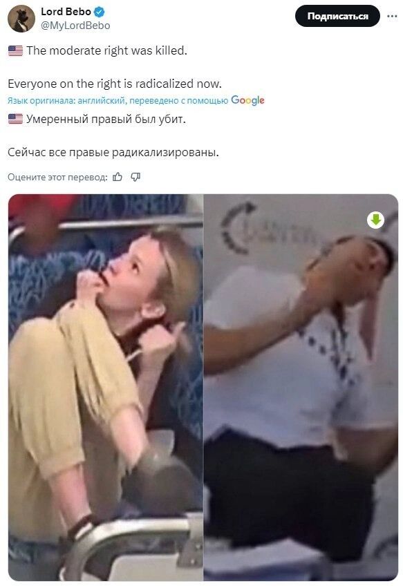Image resolution: width=403 pixels, height=588 pixels.
Task: Click the text The moderate right was killed
Action: tap(106, 50)
